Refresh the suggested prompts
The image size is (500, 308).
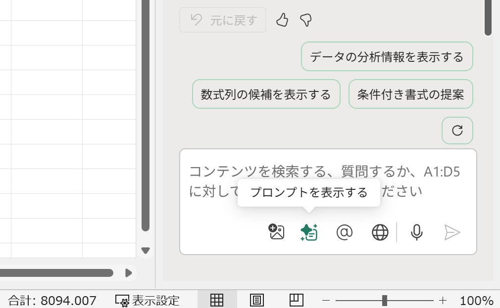pyautogui.click(x=457, y=130)
